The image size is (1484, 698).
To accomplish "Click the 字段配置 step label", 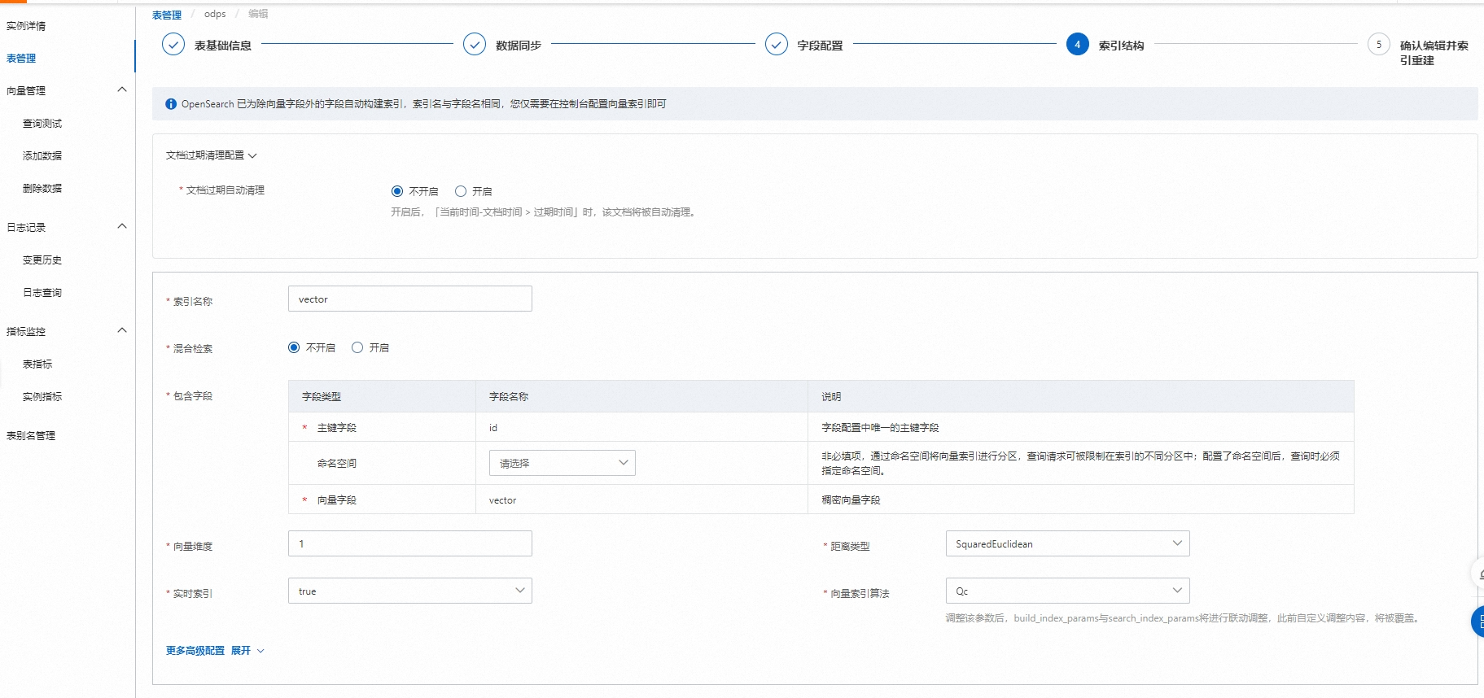I will [820, 46].
